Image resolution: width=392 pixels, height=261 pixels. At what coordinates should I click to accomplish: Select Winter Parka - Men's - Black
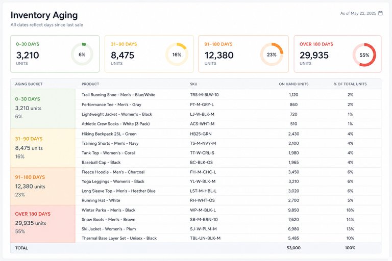coord(109,211)
